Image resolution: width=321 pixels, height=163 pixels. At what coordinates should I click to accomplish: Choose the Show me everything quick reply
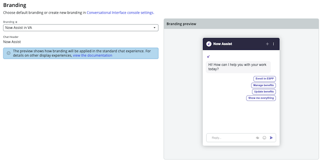[x=261, y=98]
